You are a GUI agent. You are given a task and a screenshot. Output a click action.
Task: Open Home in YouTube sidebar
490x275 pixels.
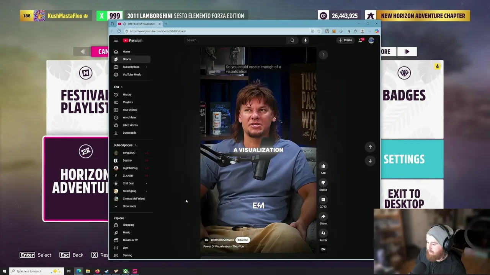(131, 52)
